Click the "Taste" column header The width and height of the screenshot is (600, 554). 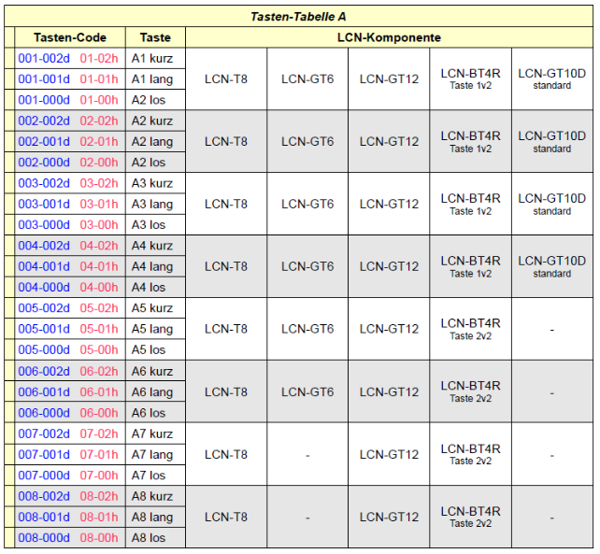(155, 37)
